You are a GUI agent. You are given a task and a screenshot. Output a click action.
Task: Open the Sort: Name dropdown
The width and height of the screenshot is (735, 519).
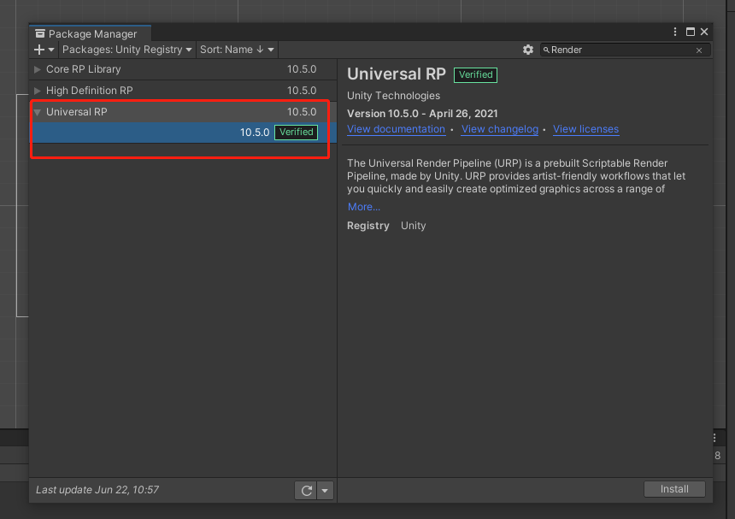point(237,50)
